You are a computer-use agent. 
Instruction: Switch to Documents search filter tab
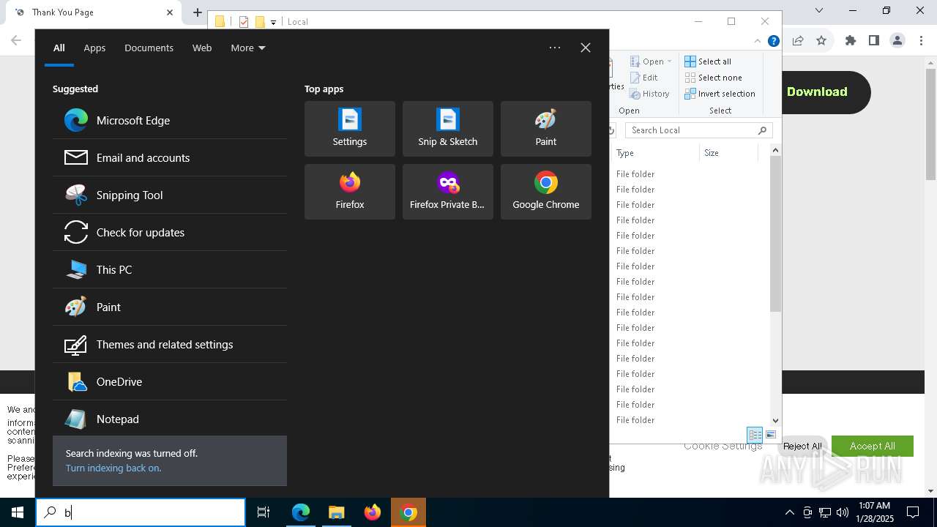tap(149, 48)
